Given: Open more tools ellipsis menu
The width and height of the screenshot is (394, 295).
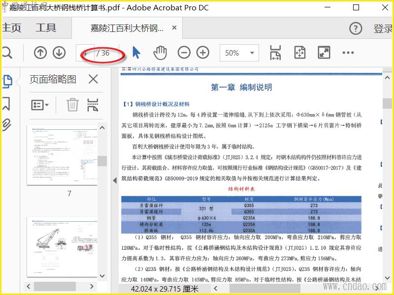Looking at the screenshot, I should (348, 53).
